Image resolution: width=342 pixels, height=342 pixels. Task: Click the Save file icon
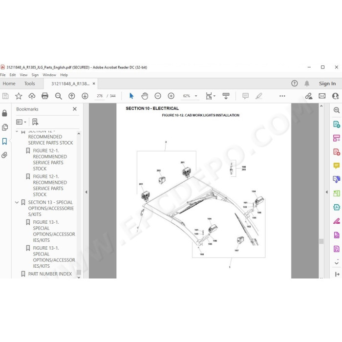tap(5, 96)
